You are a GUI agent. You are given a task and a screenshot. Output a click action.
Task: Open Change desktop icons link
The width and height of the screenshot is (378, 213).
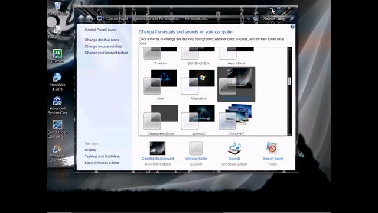tap(102, 40)
